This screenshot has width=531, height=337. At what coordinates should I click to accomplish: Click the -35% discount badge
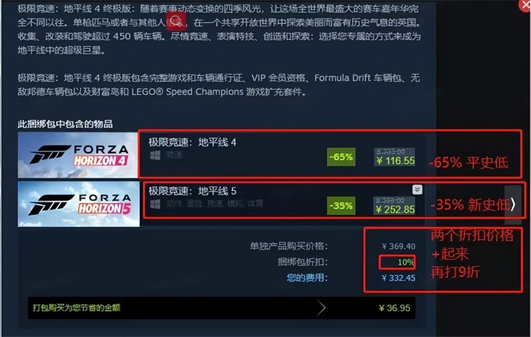pyautogui.click(x=341, y=206)
